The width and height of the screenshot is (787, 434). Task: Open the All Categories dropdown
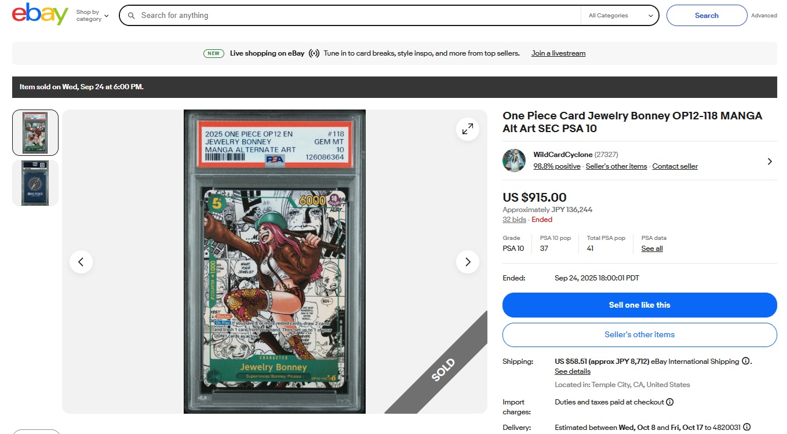coord(620,16)
